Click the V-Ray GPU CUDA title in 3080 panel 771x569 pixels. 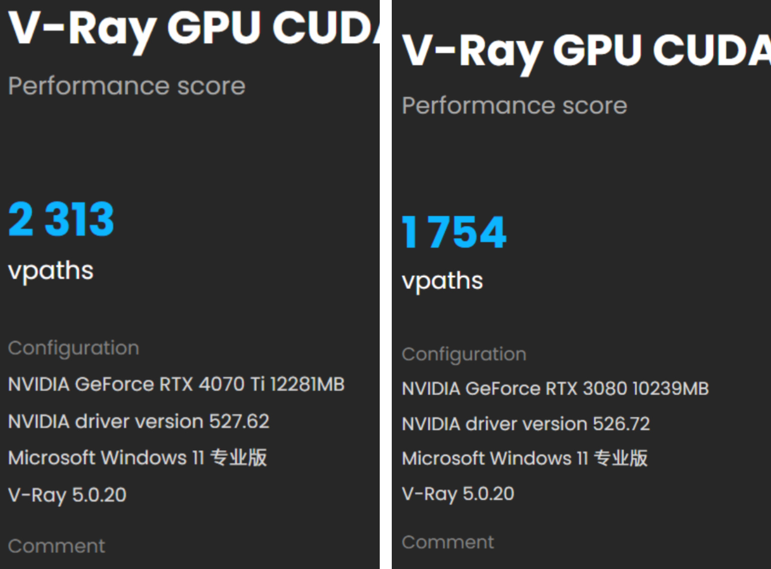[586, 51]
